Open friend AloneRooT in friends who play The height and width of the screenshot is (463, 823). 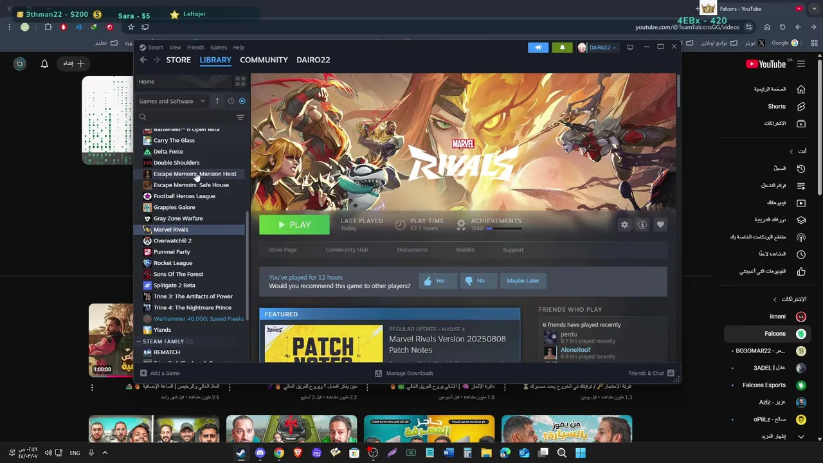pyautogui.click(x=575, y=350)
